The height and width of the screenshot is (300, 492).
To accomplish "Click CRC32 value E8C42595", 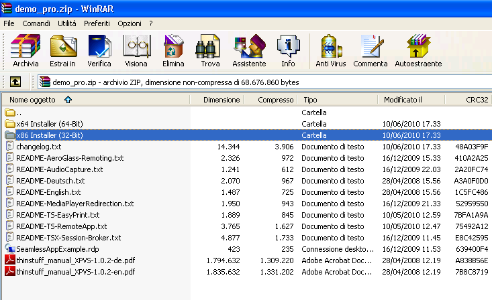I will (472, 238).
